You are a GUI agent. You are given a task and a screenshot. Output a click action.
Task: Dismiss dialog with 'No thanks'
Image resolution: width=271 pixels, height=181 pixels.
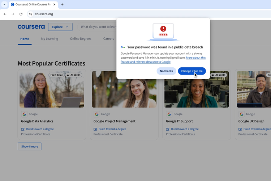[166, 71]
